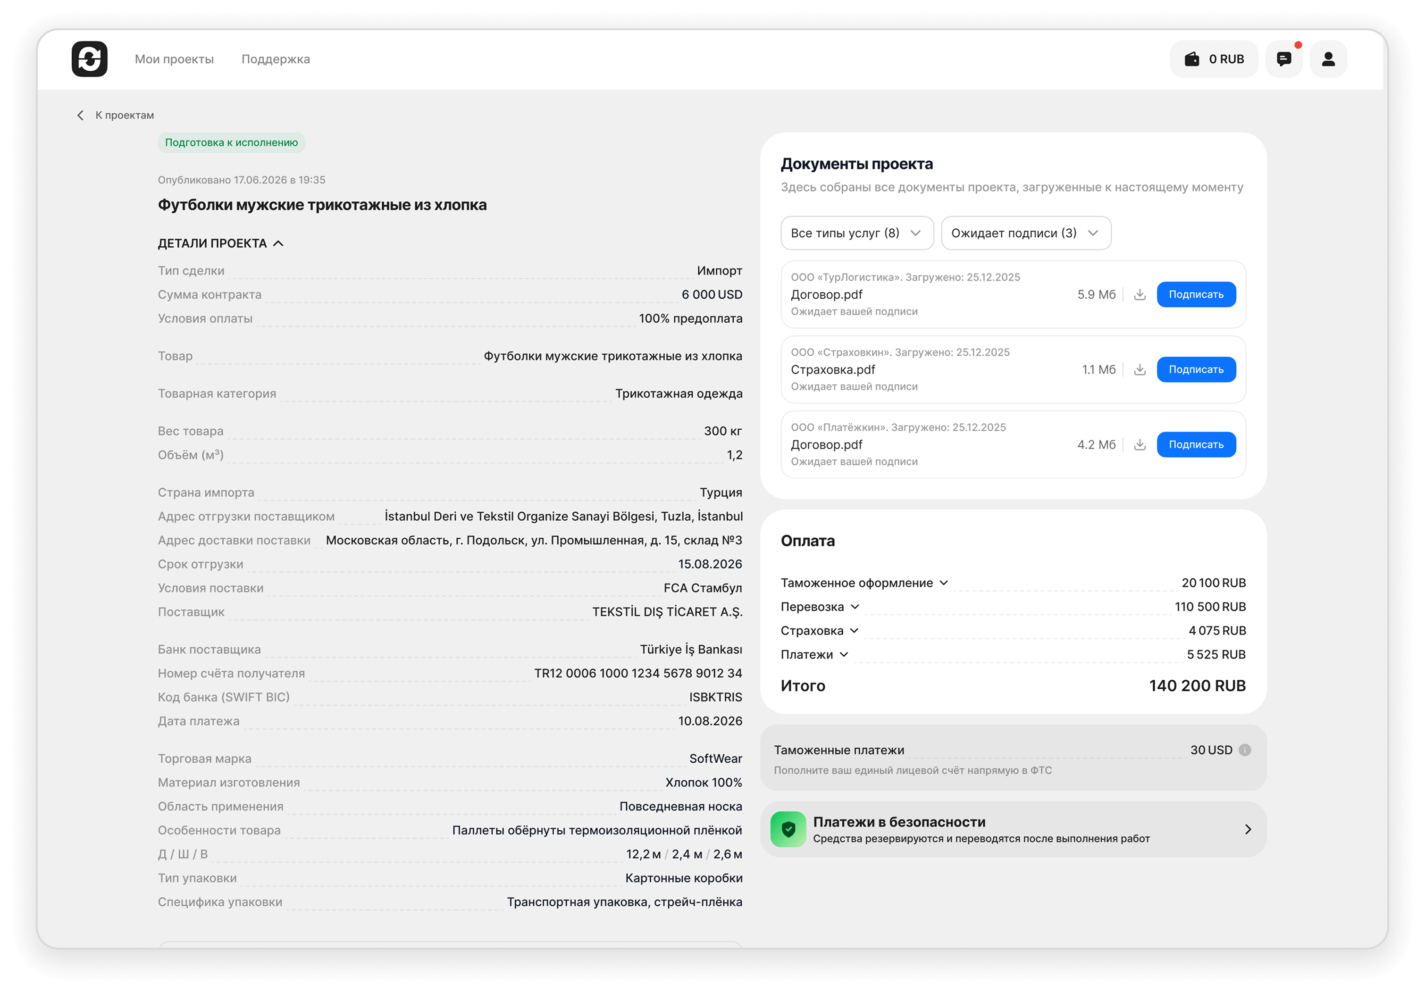
Task: Click the payment date 10.08.2026
Action: click(x=710, y=721)
